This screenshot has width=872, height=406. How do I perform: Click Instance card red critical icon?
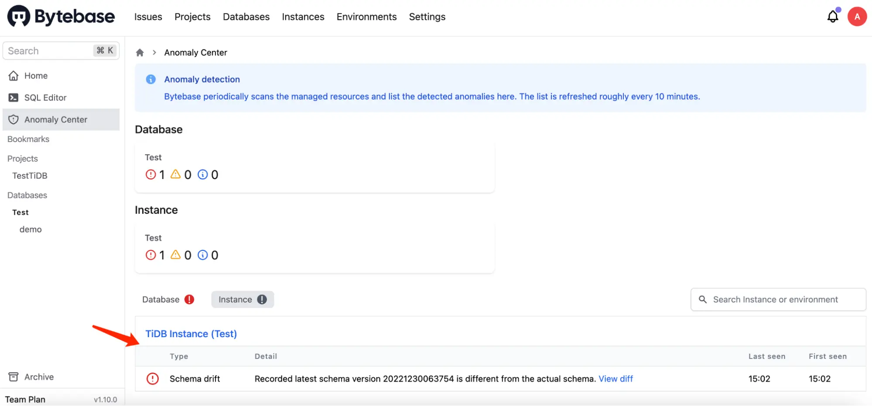150,255
